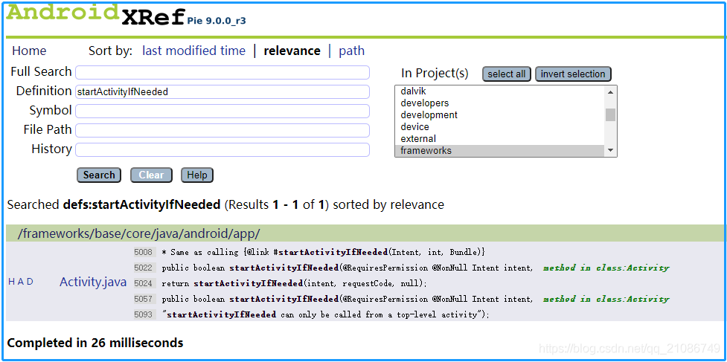Click the project list scroll down arrow

[x=611, y=150]
